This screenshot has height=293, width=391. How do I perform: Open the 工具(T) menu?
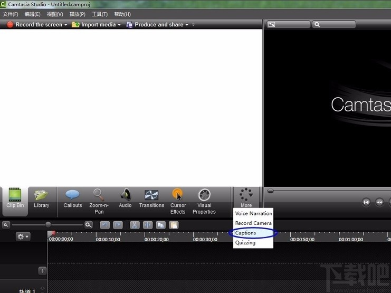coord(100,14)
